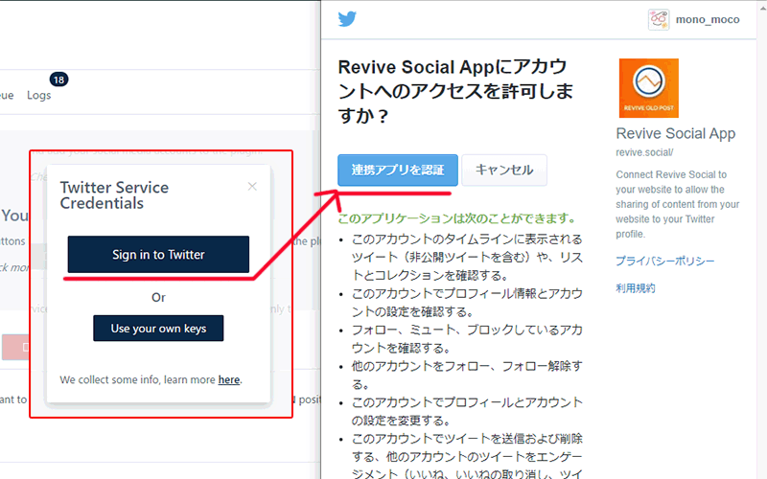Click the revive.social/ website address
The height and width of the screenshot is (479, 767).
pos(644,153)
